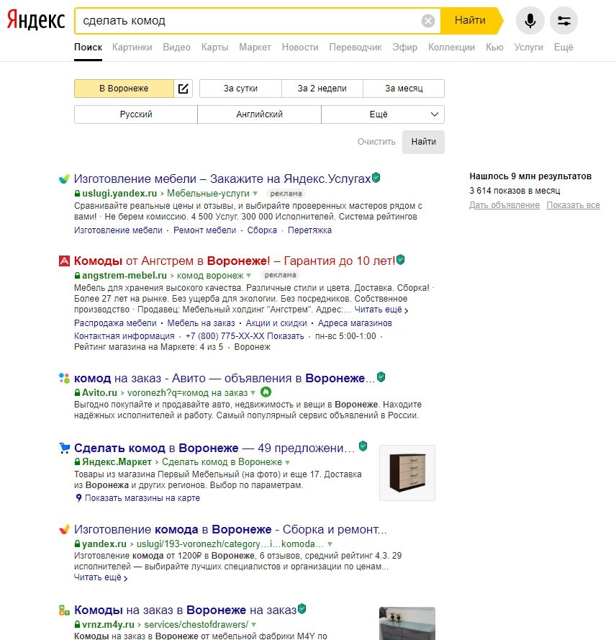Click the shield badge next to Комоды от Ангстрем

pos(401,260)
